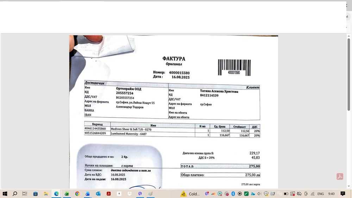
Task: Click the ТОТАЛ 275,00 row
Action: click(220, 166)
